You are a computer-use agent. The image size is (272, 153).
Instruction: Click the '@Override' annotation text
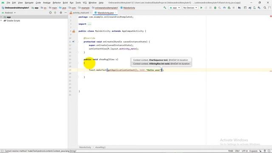[89, 38]
